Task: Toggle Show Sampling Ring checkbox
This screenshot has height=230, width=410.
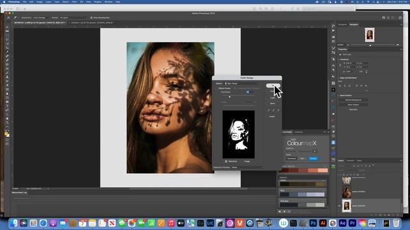Action: pyautogui.click(x=92, y=17)
